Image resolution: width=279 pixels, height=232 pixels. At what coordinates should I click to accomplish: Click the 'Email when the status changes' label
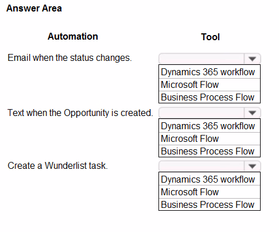[x=69, y=58]
